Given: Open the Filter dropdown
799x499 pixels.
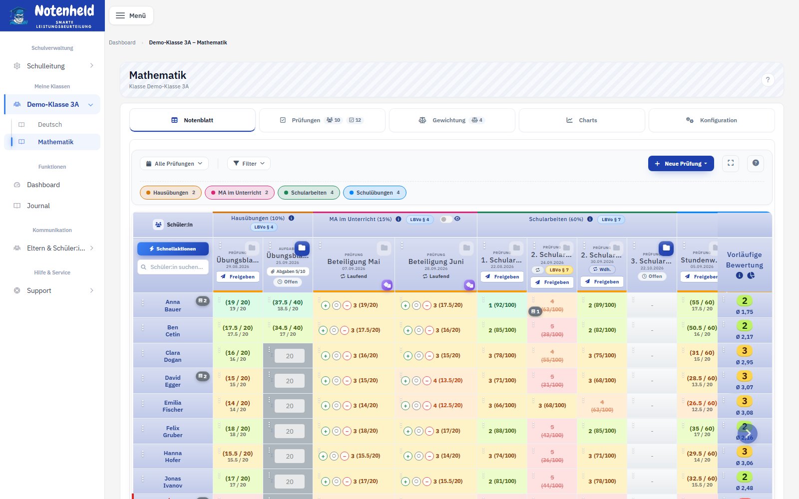Looking at the screenshot, I should pos(249,164).
